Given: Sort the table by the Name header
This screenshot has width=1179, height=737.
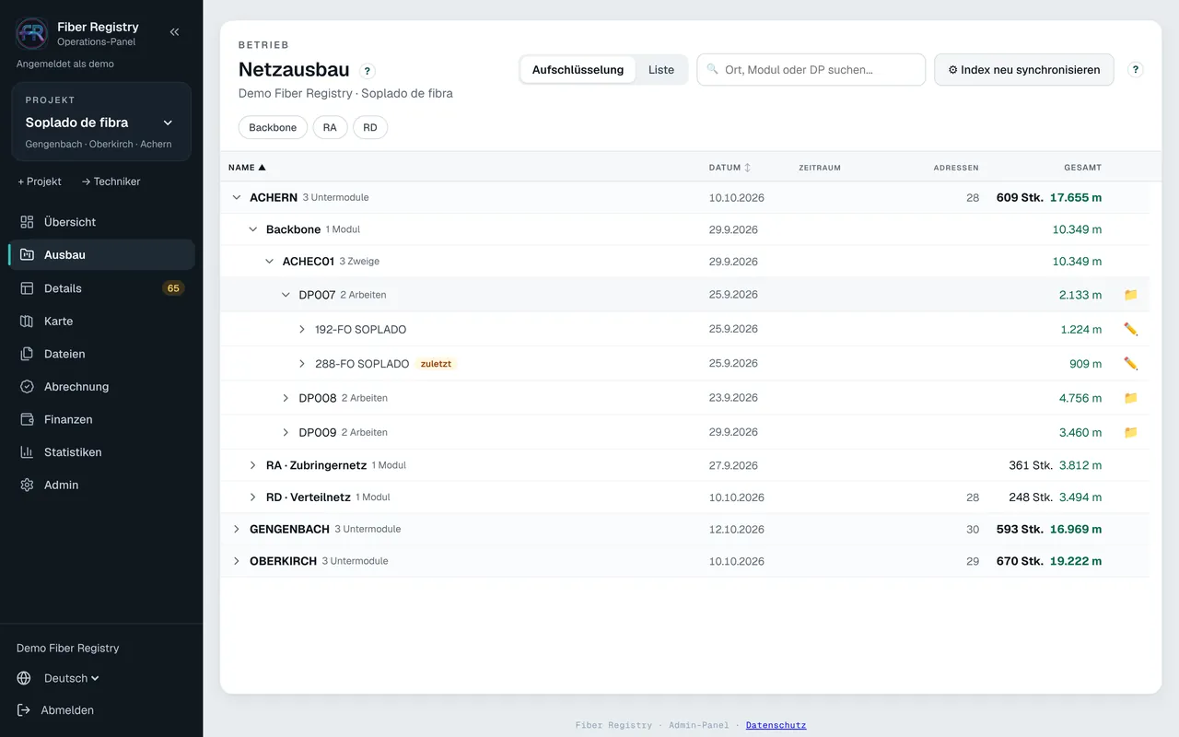Looking at the screenshot, I should pyautogui.click(x=247, y=168).
